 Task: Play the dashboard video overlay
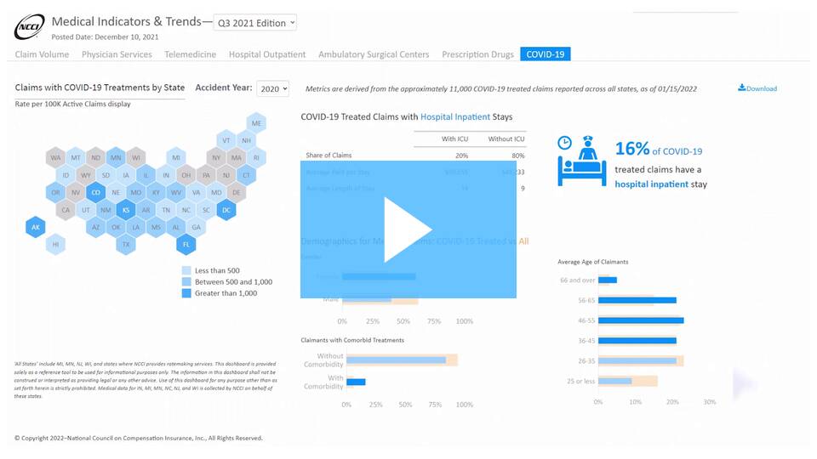tap(408, 229)
